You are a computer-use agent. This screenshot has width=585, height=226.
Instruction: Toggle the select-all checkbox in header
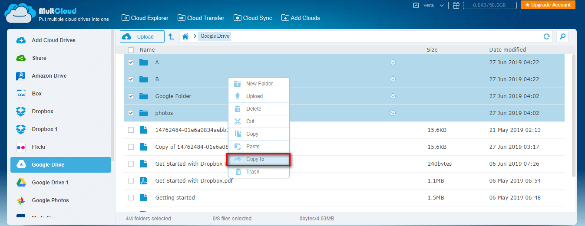[x=131, y=50]
